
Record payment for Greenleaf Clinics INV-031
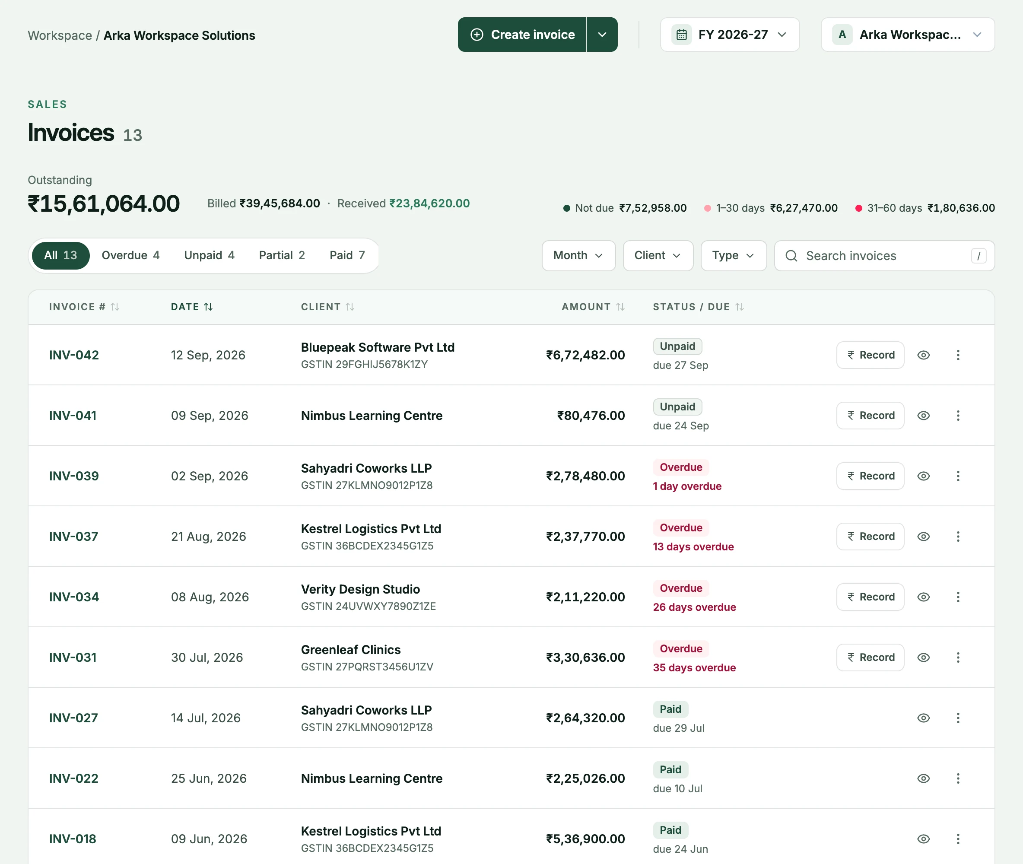coord(870,658)
